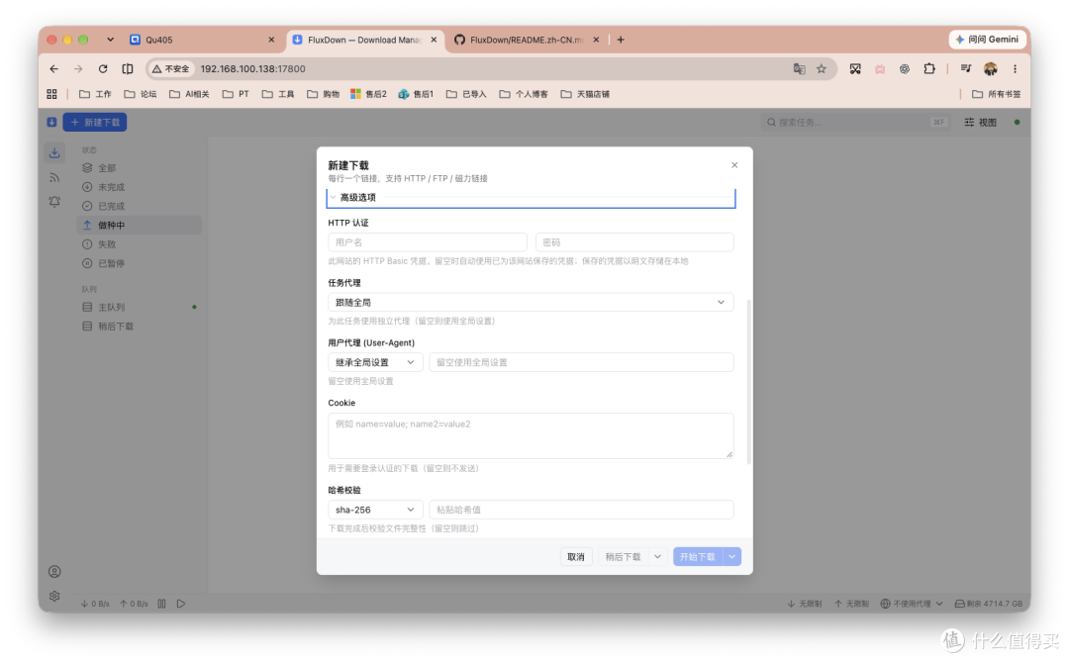Screen dimensions: 1069x663
Task: Click the Cookie text area
Action: click(x=531, y=435)
